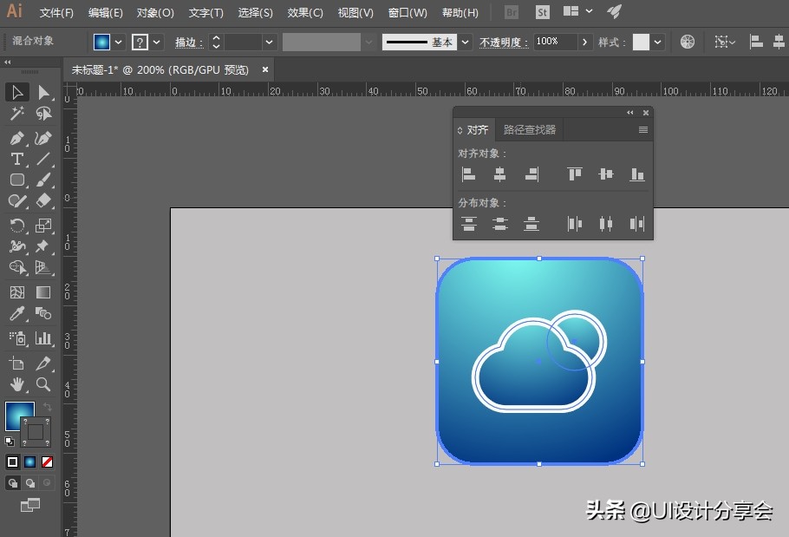Enable draw behind drawing mode
This screenshot has height=537, width=789.
click(29, 482)
